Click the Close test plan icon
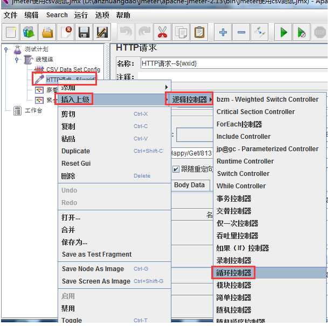The width and height of the screenshot is (332, 326). (x=66, y=32)
